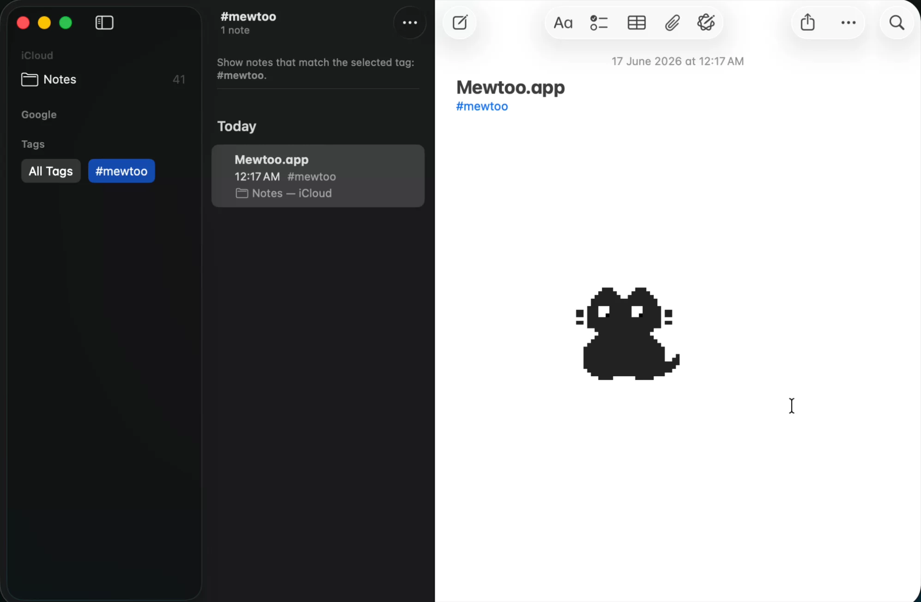Share this note via share icon
The width and height of the screenshot is (921, 602).
click(x=807, y=23)
